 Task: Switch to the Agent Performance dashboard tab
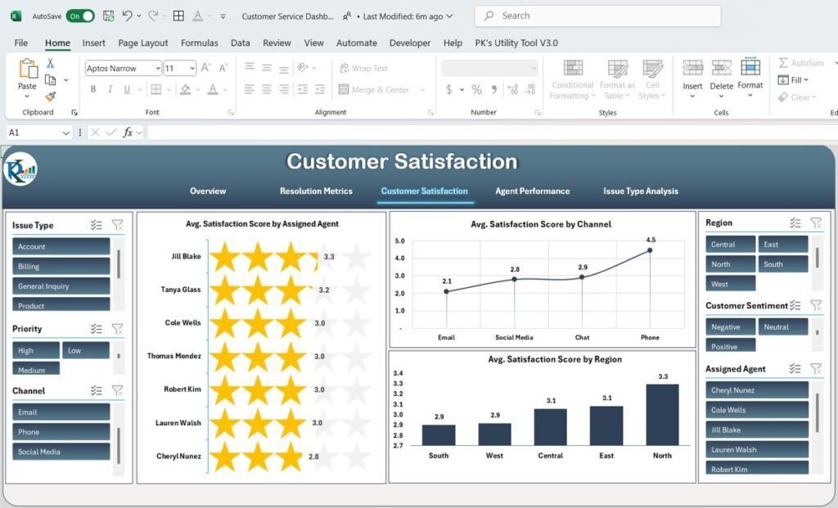(x=531, y=191)
